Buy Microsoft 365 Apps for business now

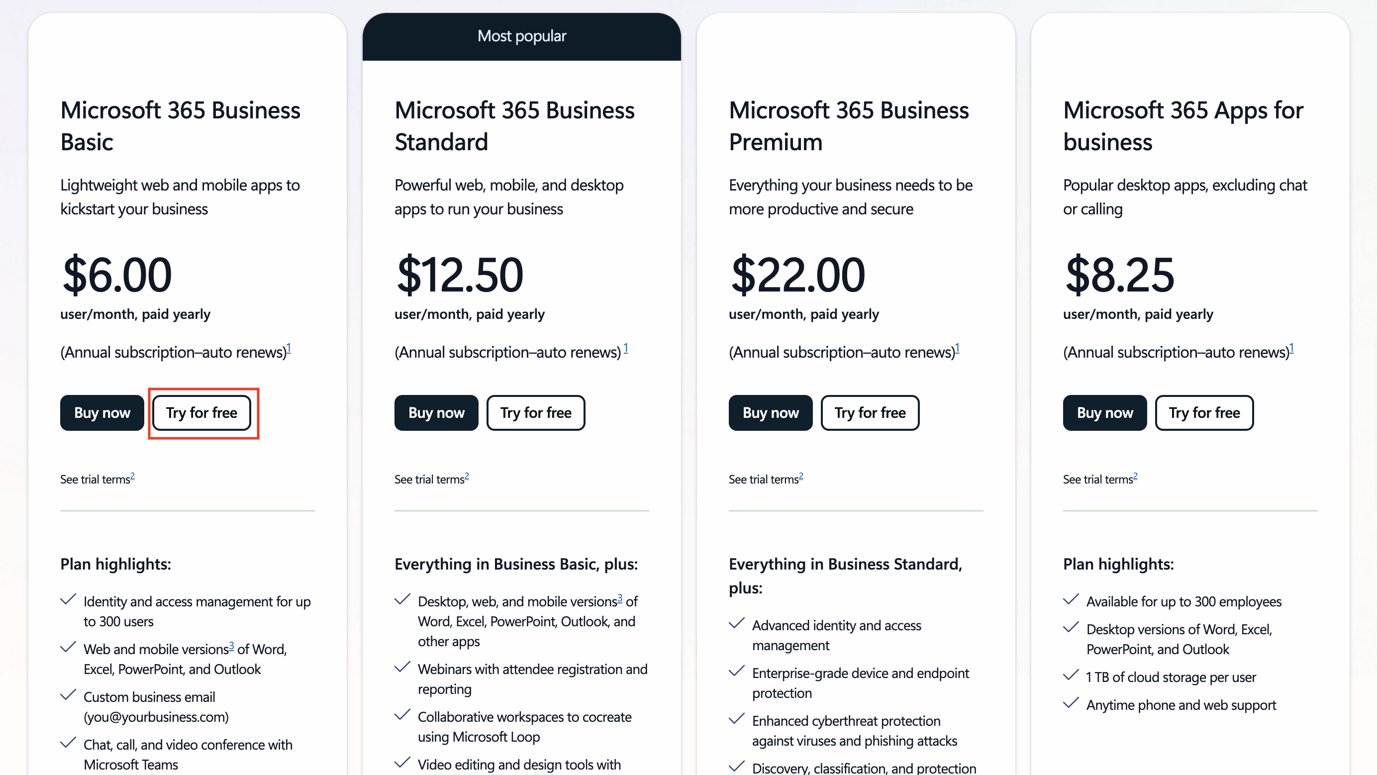click(1104, 412)
